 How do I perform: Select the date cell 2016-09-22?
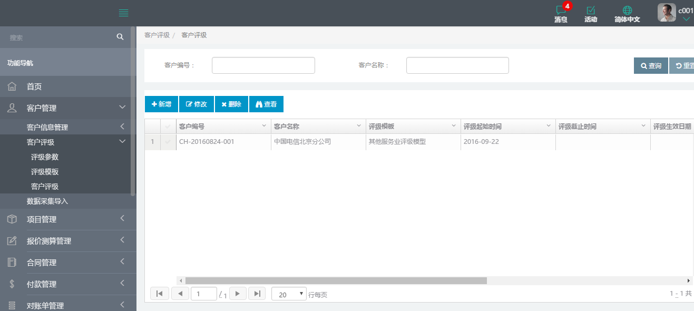tap(508, 142)
